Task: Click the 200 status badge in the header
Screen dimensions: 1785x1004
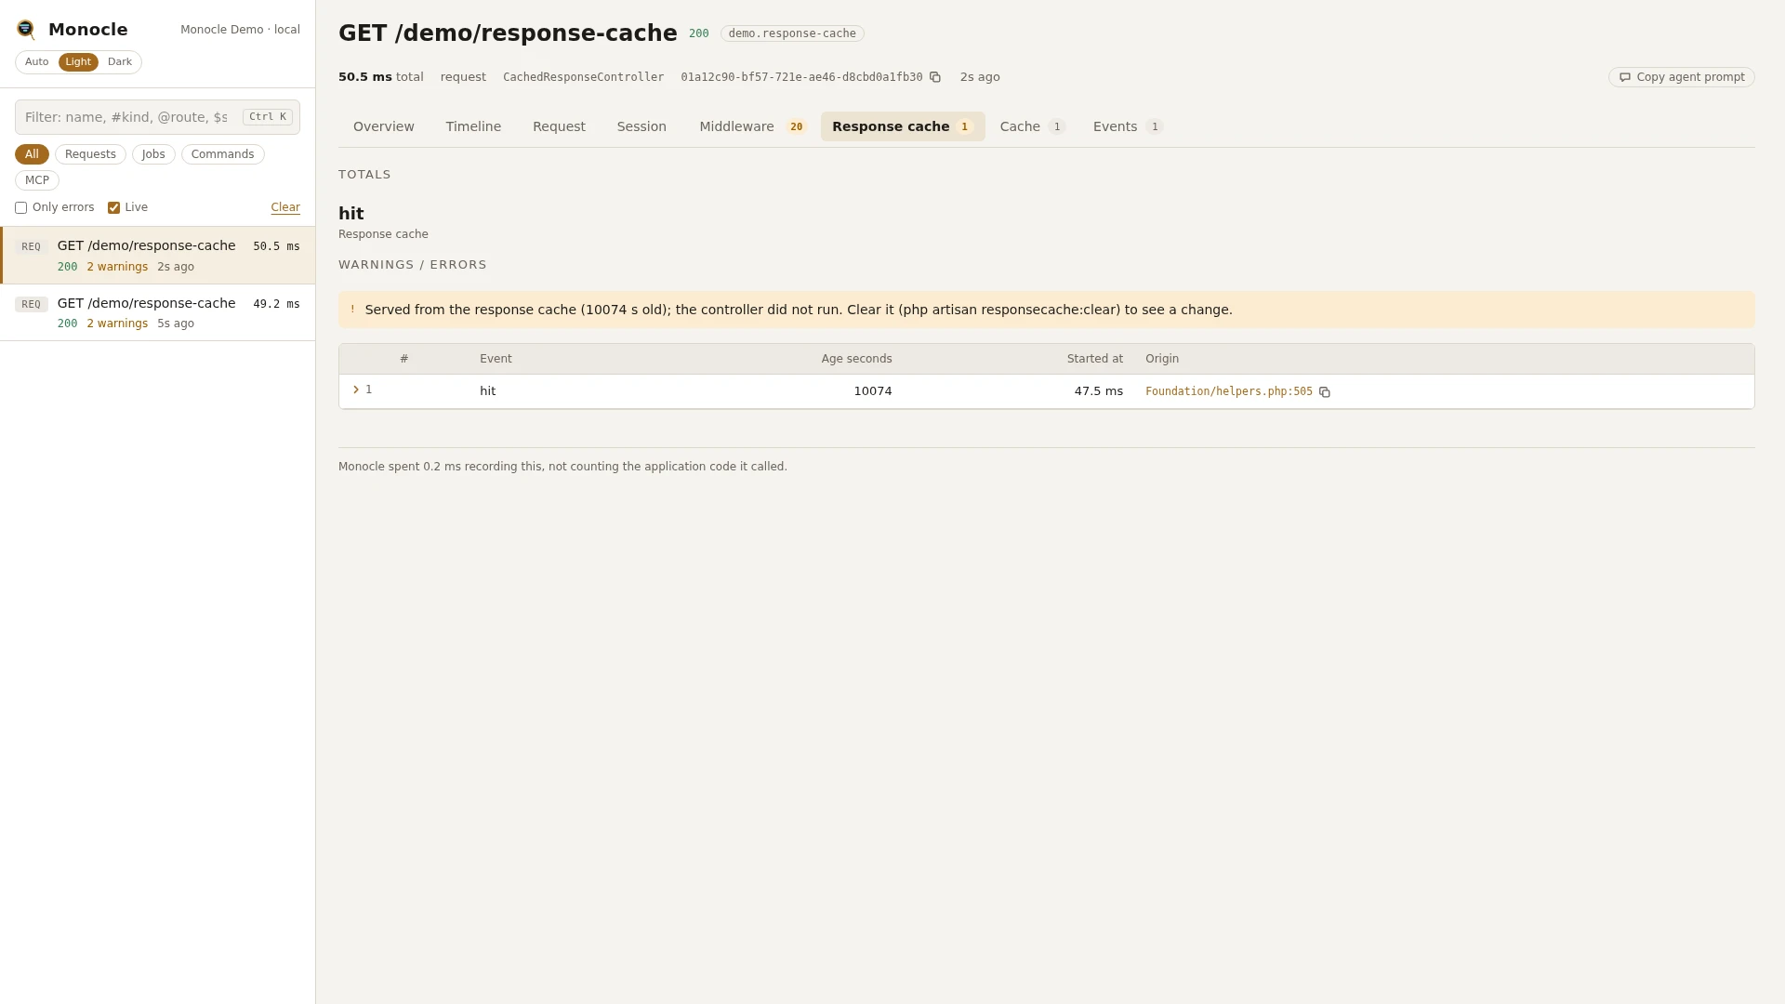Action: pos(698,33)
